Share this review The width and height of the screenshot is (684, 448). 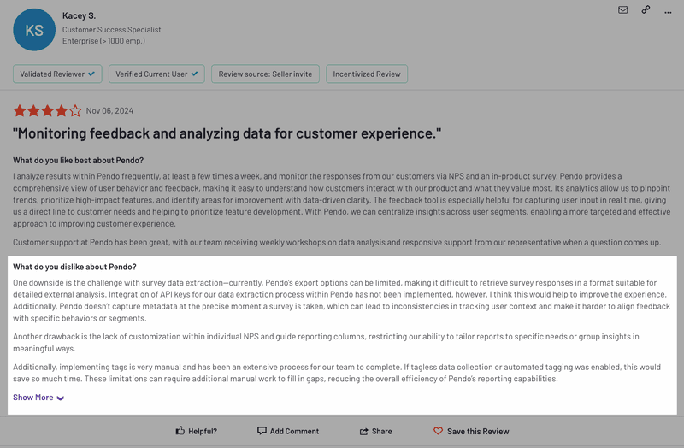(376, 431)
